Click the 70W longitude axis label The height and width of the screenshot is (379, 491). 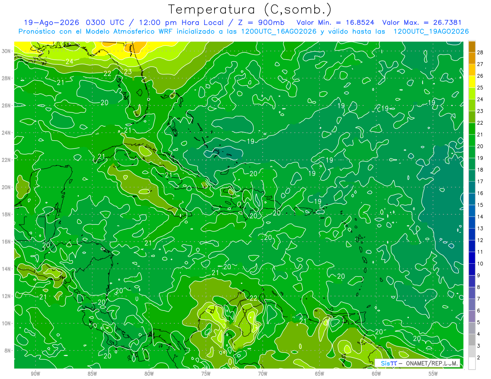[263, 374]
